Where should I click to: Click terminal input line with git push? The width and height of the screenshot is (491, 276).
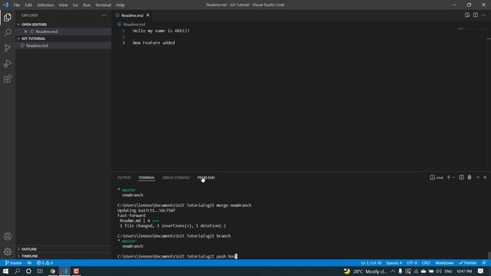point(177,256)
